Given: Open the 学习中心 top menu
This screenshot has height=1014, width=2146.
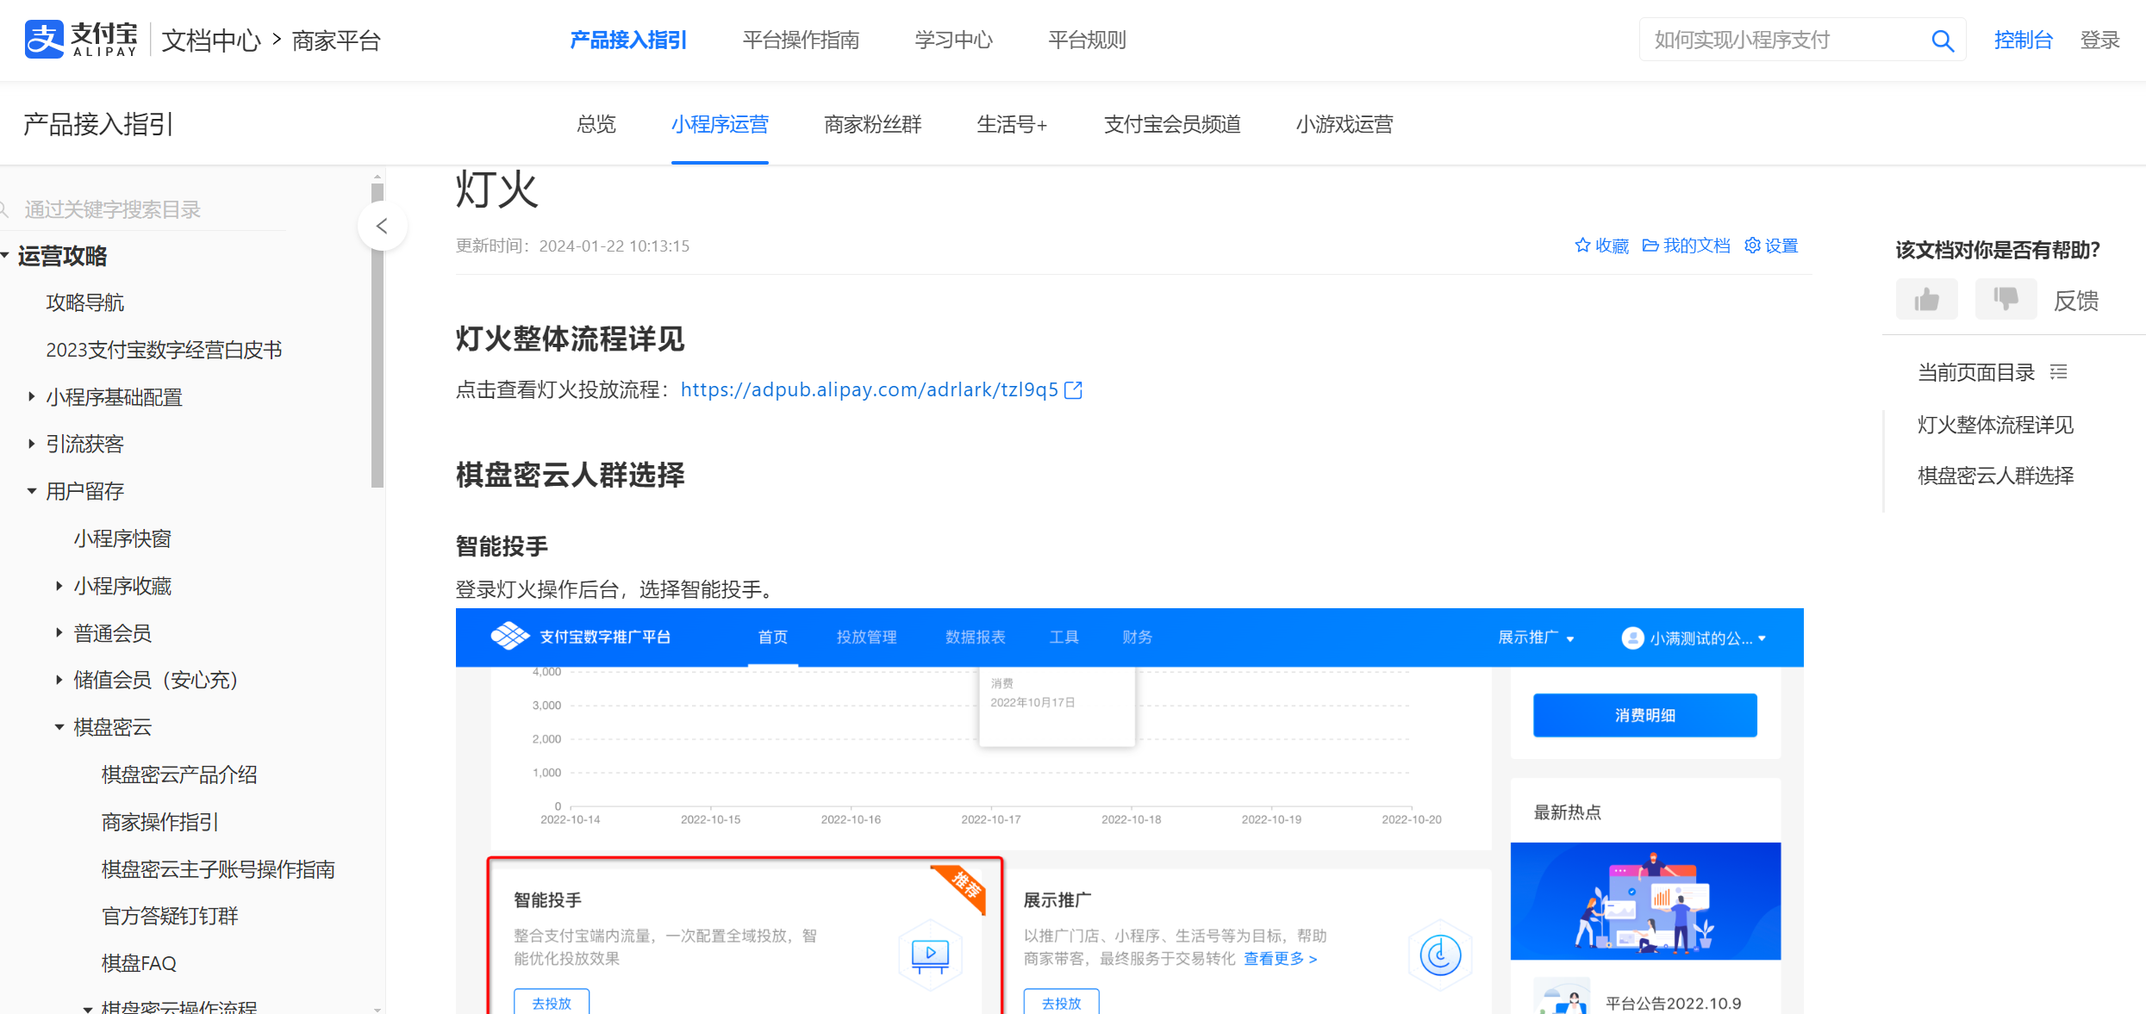Looking at the screenshot, I should tap(953, 40).
